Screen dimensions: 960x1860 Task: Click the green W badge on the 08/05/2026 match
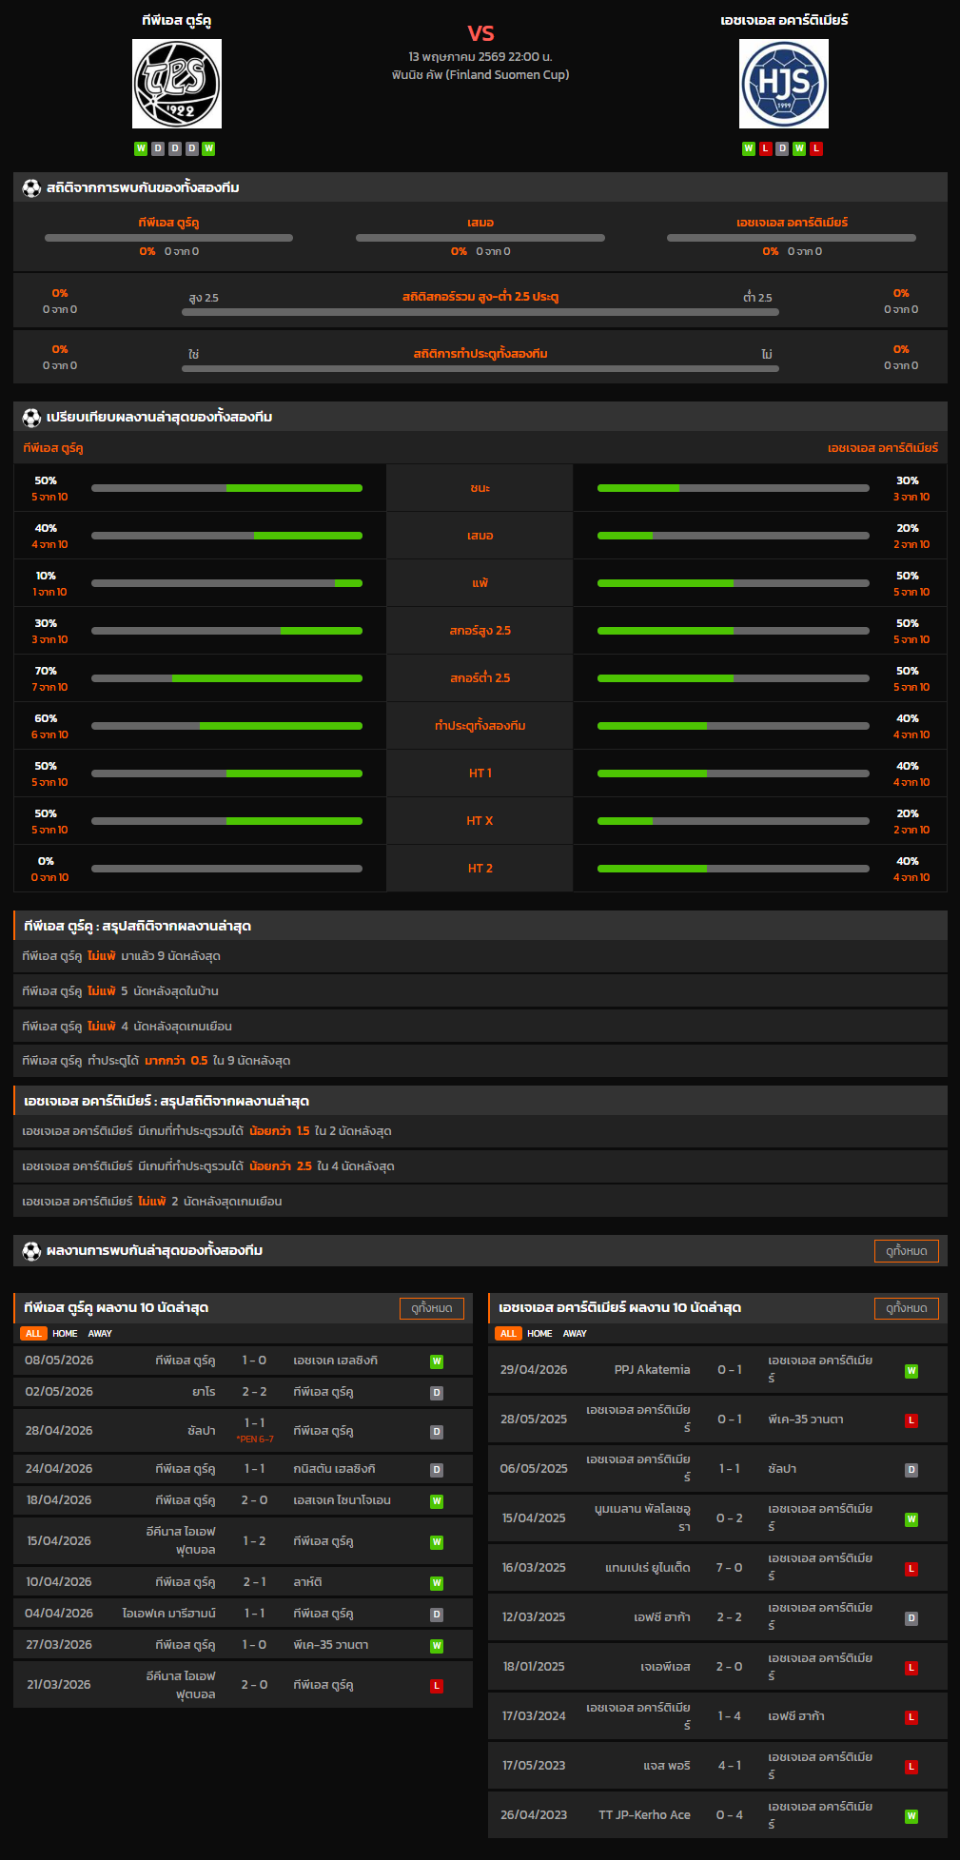(437, 1361)
